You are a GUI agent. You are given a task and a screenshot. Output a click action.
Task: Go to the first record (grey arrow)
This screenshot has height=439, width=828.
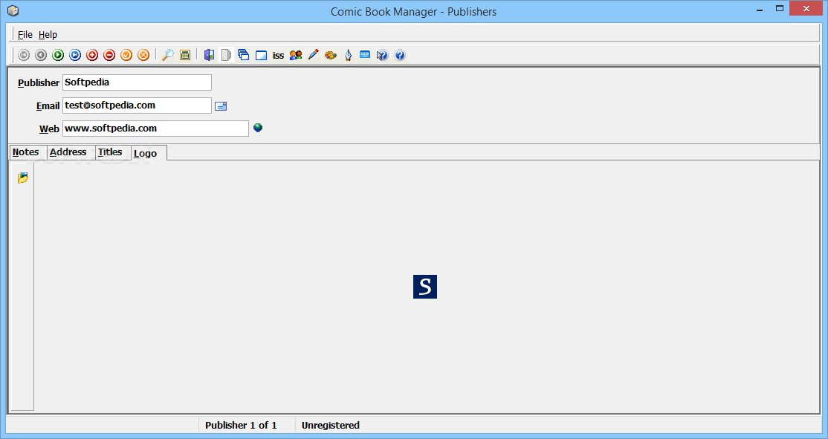(24, 55)
